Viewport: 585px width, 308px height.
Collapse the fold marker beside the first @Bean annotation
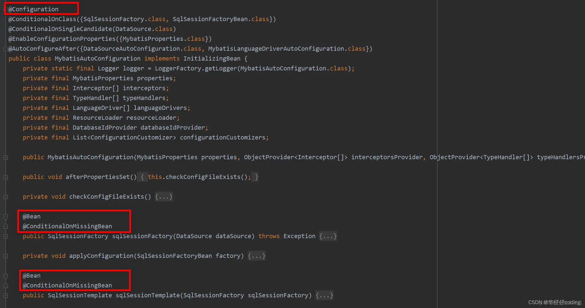(x=5, y=217)
